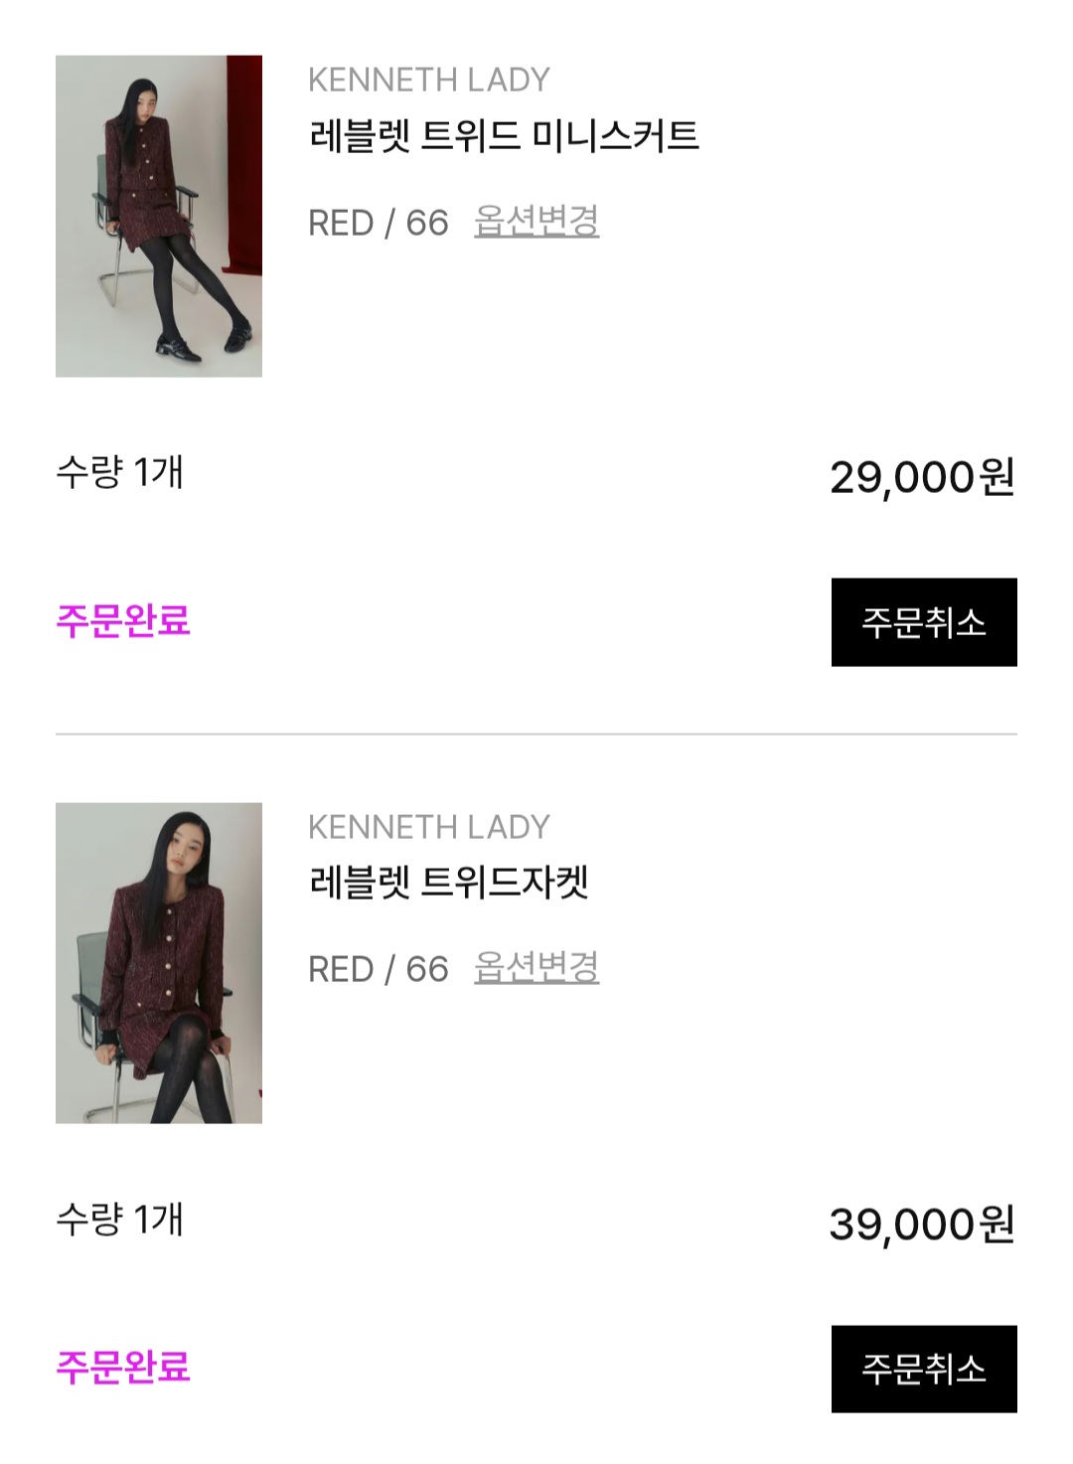
Task: Click 옵션변경 link for the mini skirt
Action: [536, 222]
